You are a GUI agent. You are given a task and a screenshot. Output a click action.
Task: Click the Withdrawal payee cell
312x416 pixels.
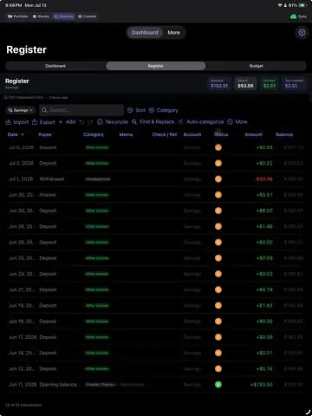click(52, 179)
